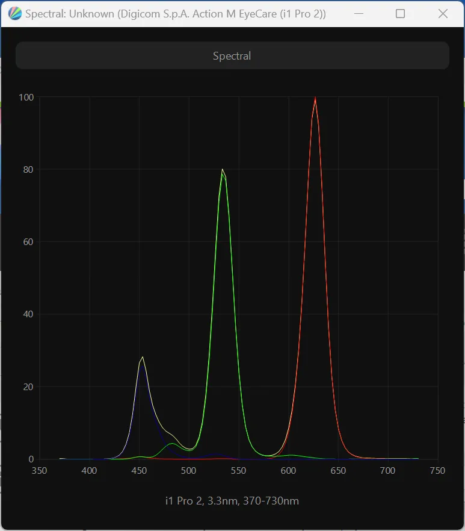Viewport: 465px width, 531px height.
Task: Close the Spectral window
Action: click(x=443, y=14)
